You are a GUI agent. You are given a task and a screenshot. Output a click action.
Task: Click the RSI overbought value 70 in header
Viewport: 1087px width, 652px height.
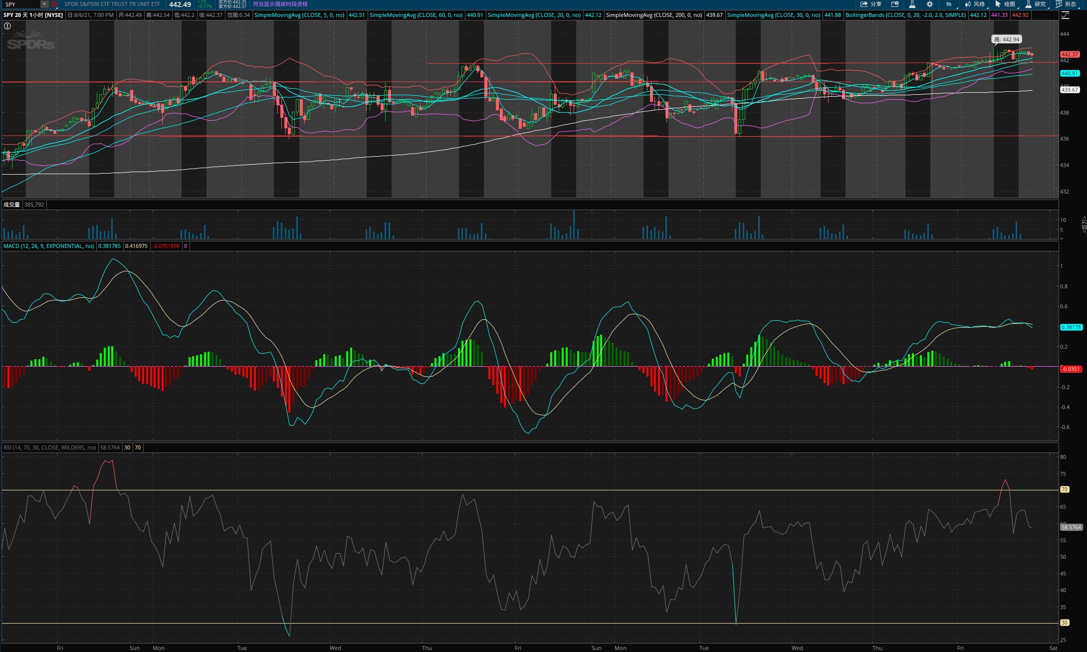click(x=138, y=447)
